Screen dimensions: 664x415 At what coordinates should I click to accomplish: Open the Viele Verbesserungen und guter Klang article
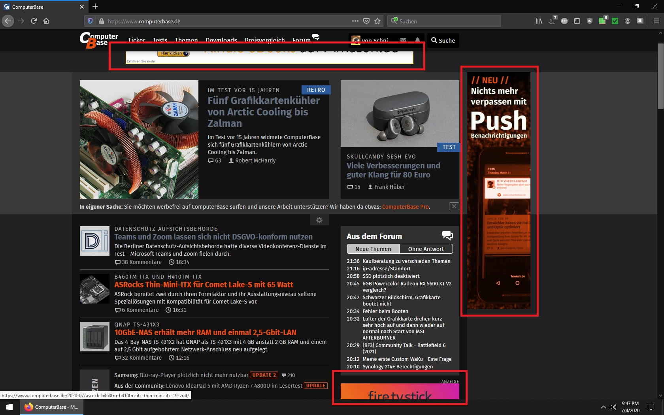(x=393, y=170)
